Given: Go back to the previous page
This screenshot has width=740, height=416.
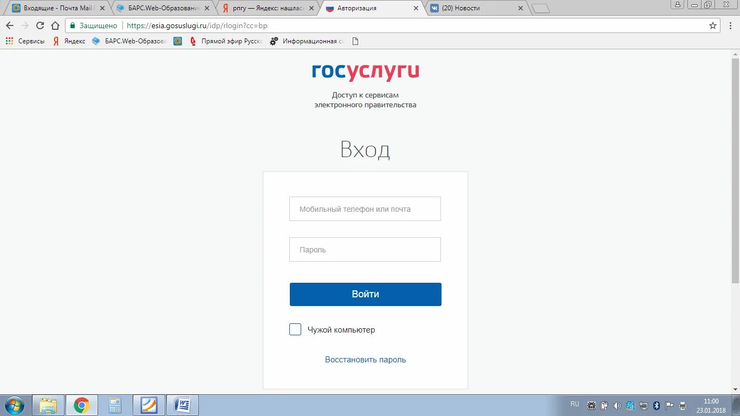Looking at the screenshot, I should point(9,25).
